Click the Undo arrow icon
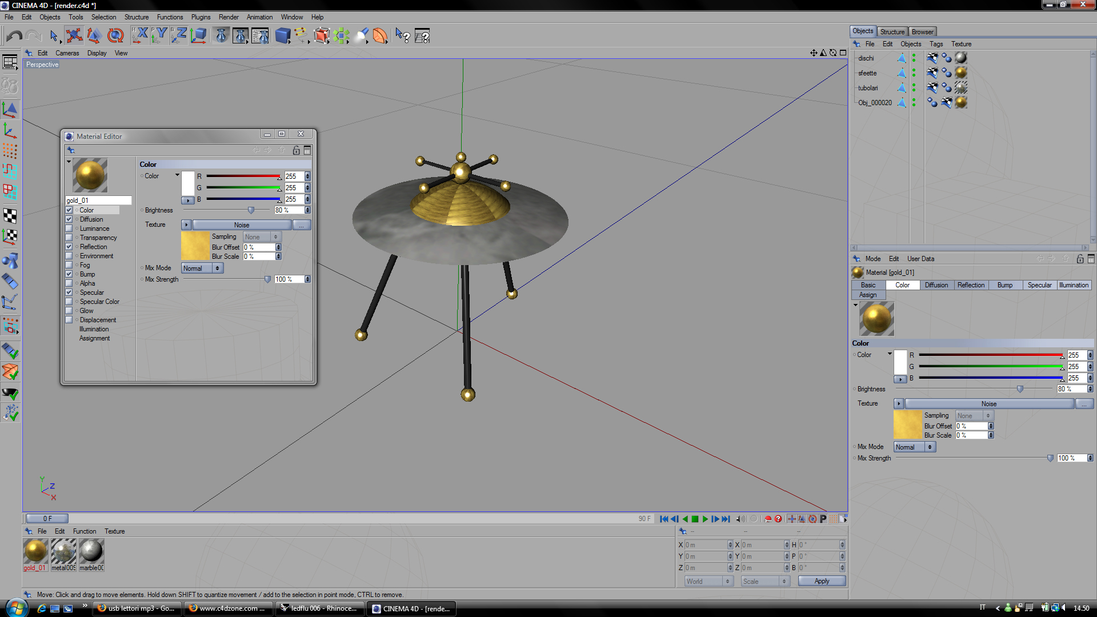This screenshot has height=617, width=1097. pos(14,36)
